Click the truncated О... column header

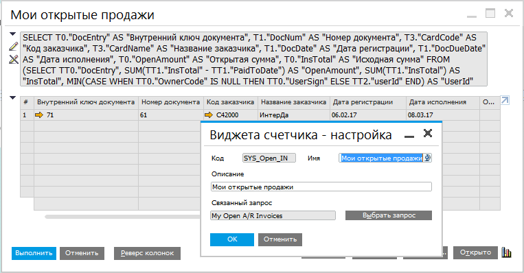(x=490, y=102)
